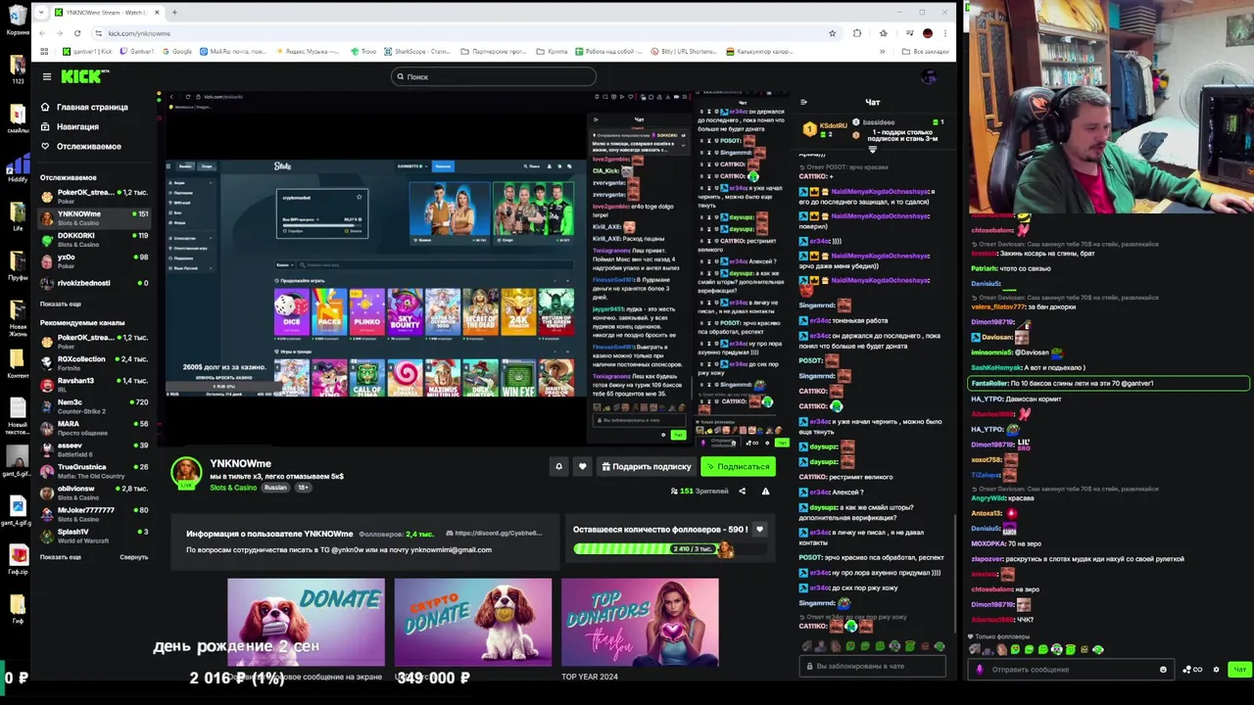Bookmark this page with star icon
Screen dimensions: 1254x705
[x=832, y=33]
